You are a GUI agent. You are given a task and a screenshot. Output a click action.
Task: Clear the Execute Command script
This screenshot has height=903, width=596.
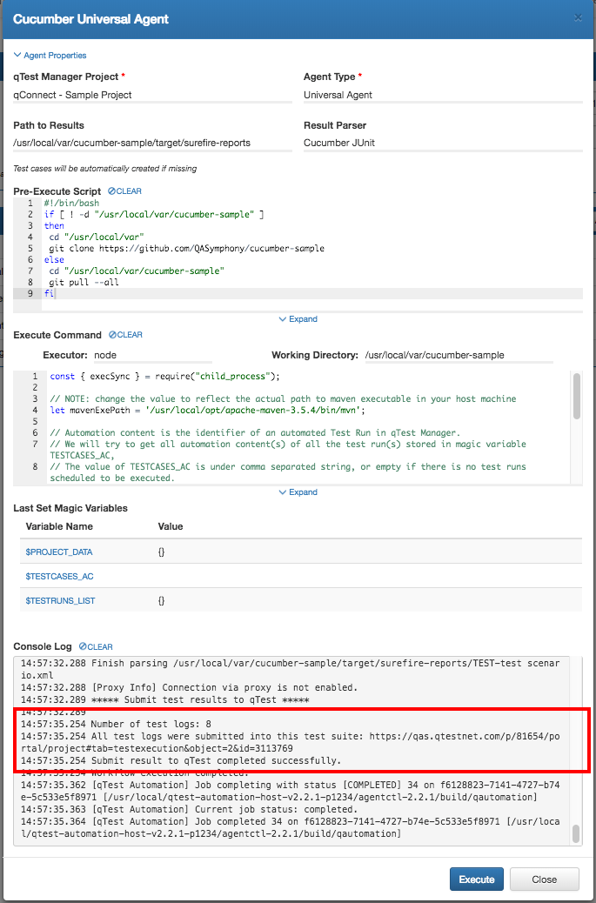[125, 335]
